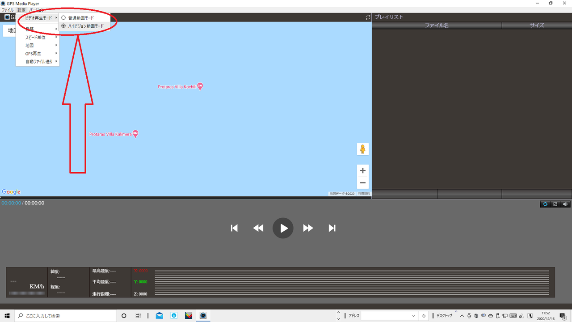Expand the ビデオ再生モード submenu
This screenshot has width=572, height=322.
(x=38, y=18)
